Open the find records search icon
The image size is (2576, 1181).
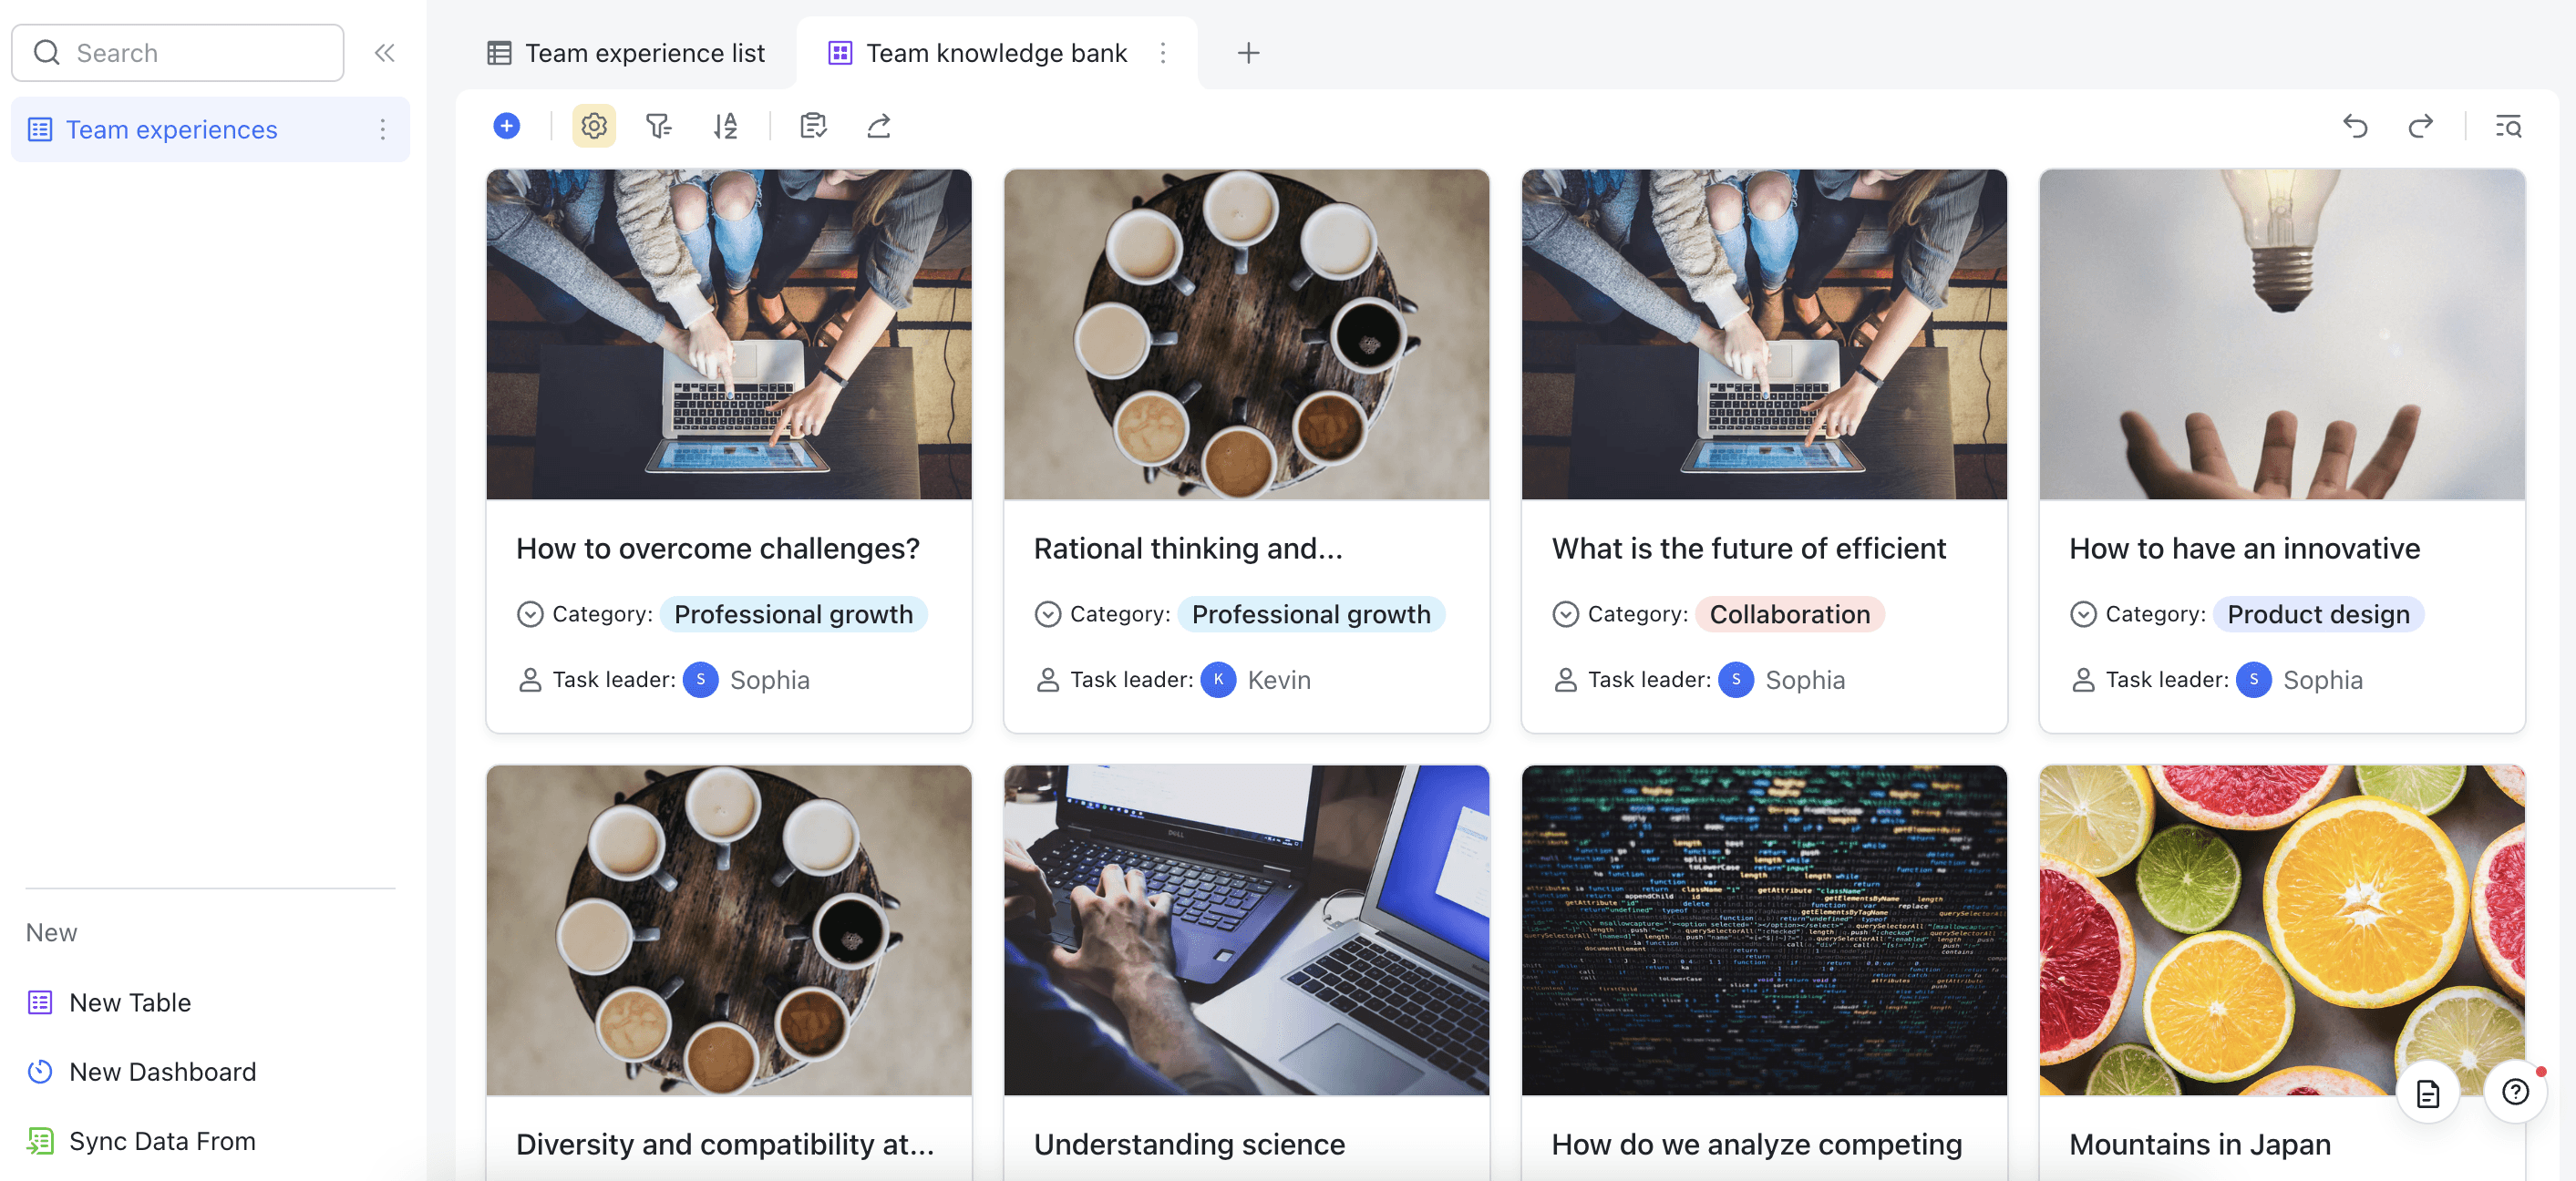[2507, 126]
